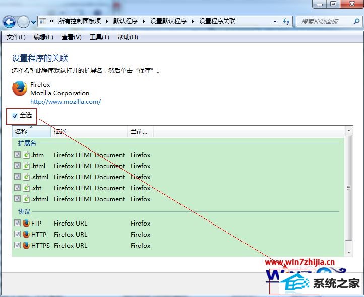Click the vertical scrollbar thumb in list

tap(348, 187)
